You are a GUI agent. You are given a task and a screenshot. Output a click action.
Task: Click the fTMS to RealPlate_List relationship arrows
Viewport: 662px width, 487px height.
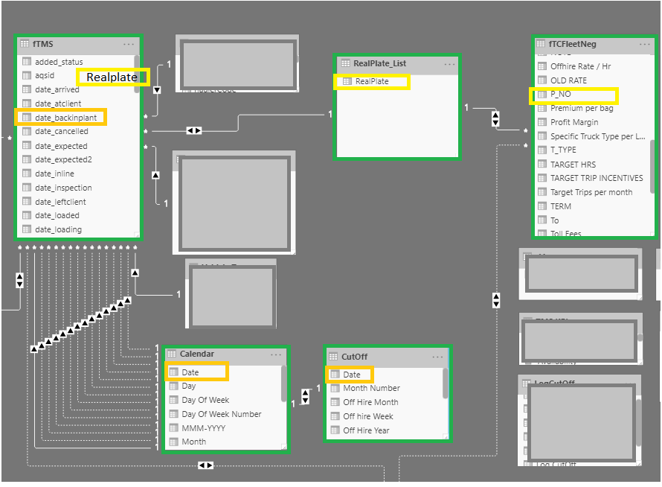pyautogui.click(x=194, y=130)
